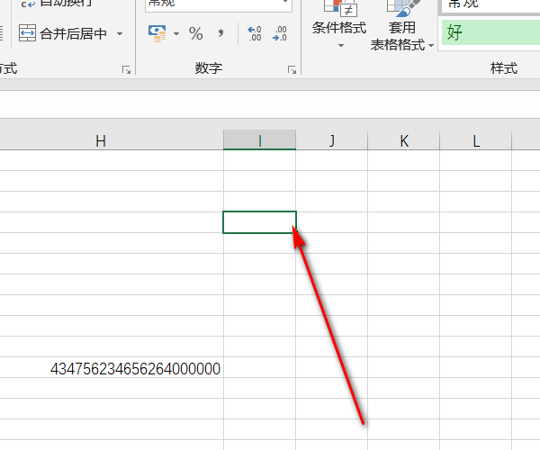Expand the accounting format dropdown arrow
Screen dimensions: 540x450
(176, 33)
